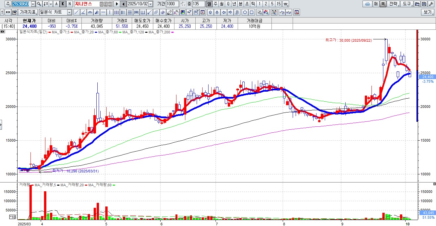Viewport: 436px width, 226px height.
Task: Toggle the 월 (monthly) period button
Action: [x=221, y=4]
